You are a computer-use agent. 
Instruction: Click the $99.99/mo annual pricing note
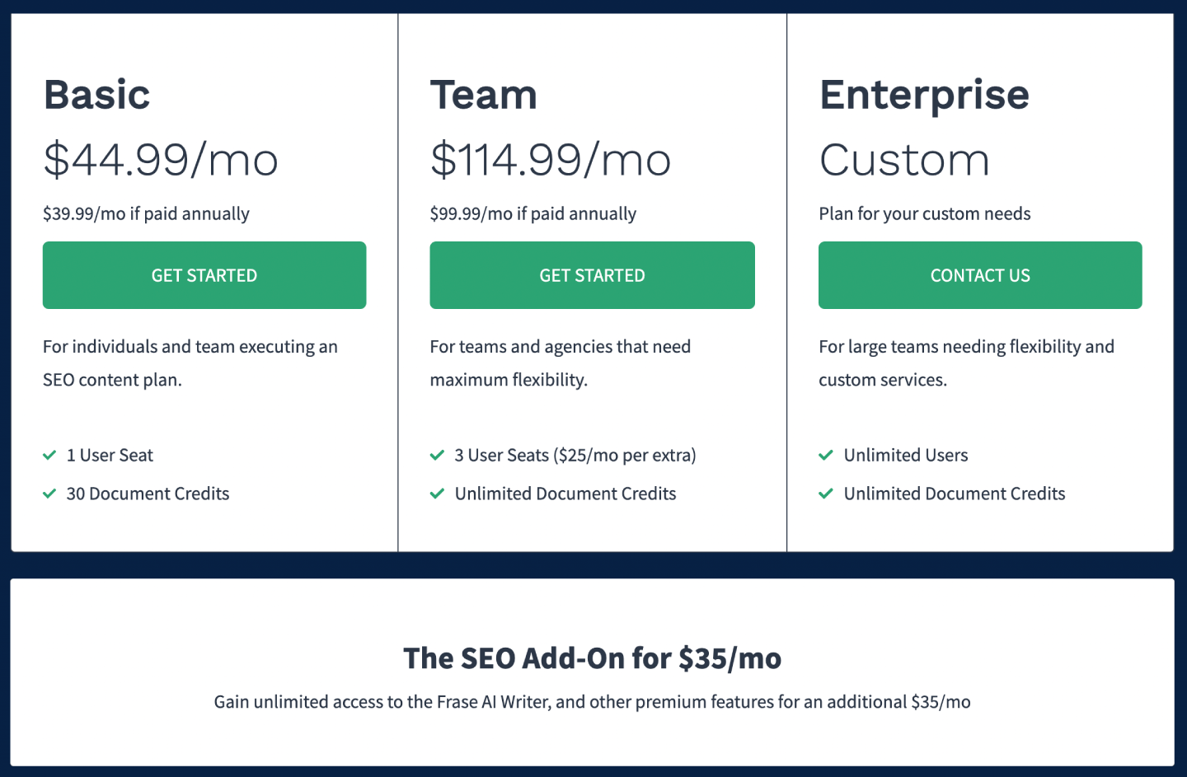(533, 214)
